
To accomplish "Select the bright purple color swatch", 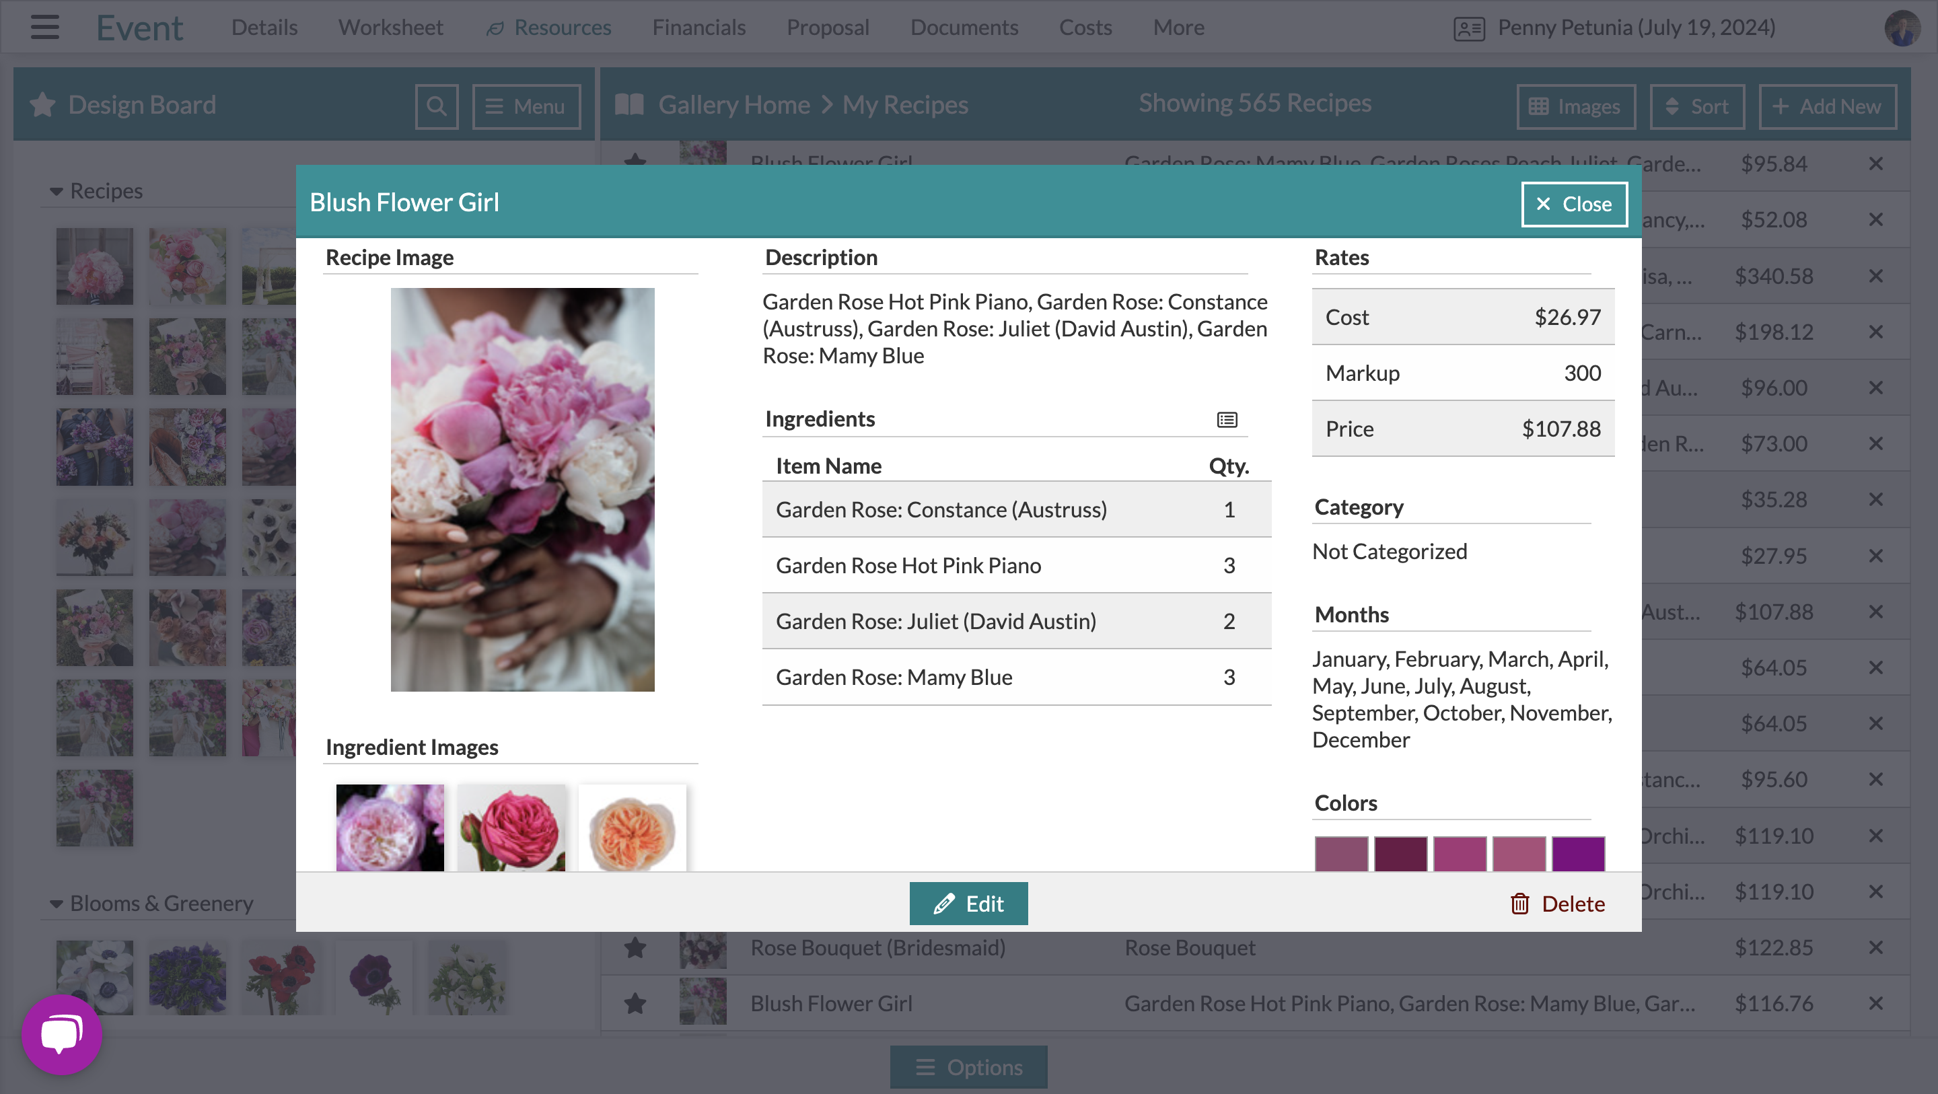I will coord(1577,853).
